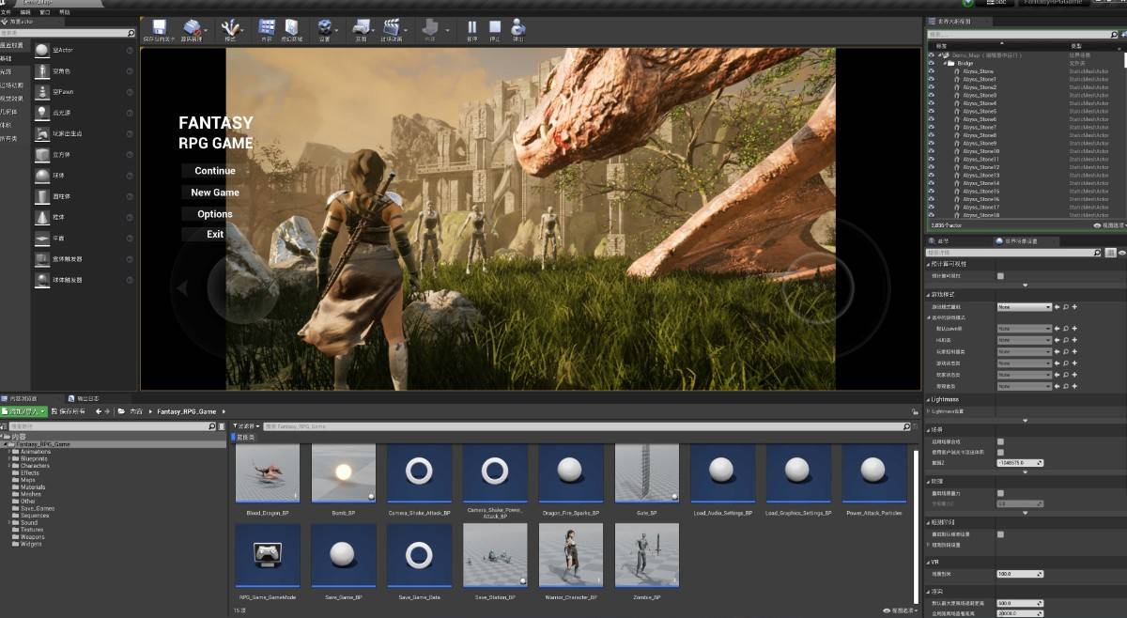Click the Pause simulation icon

[472, 28]
